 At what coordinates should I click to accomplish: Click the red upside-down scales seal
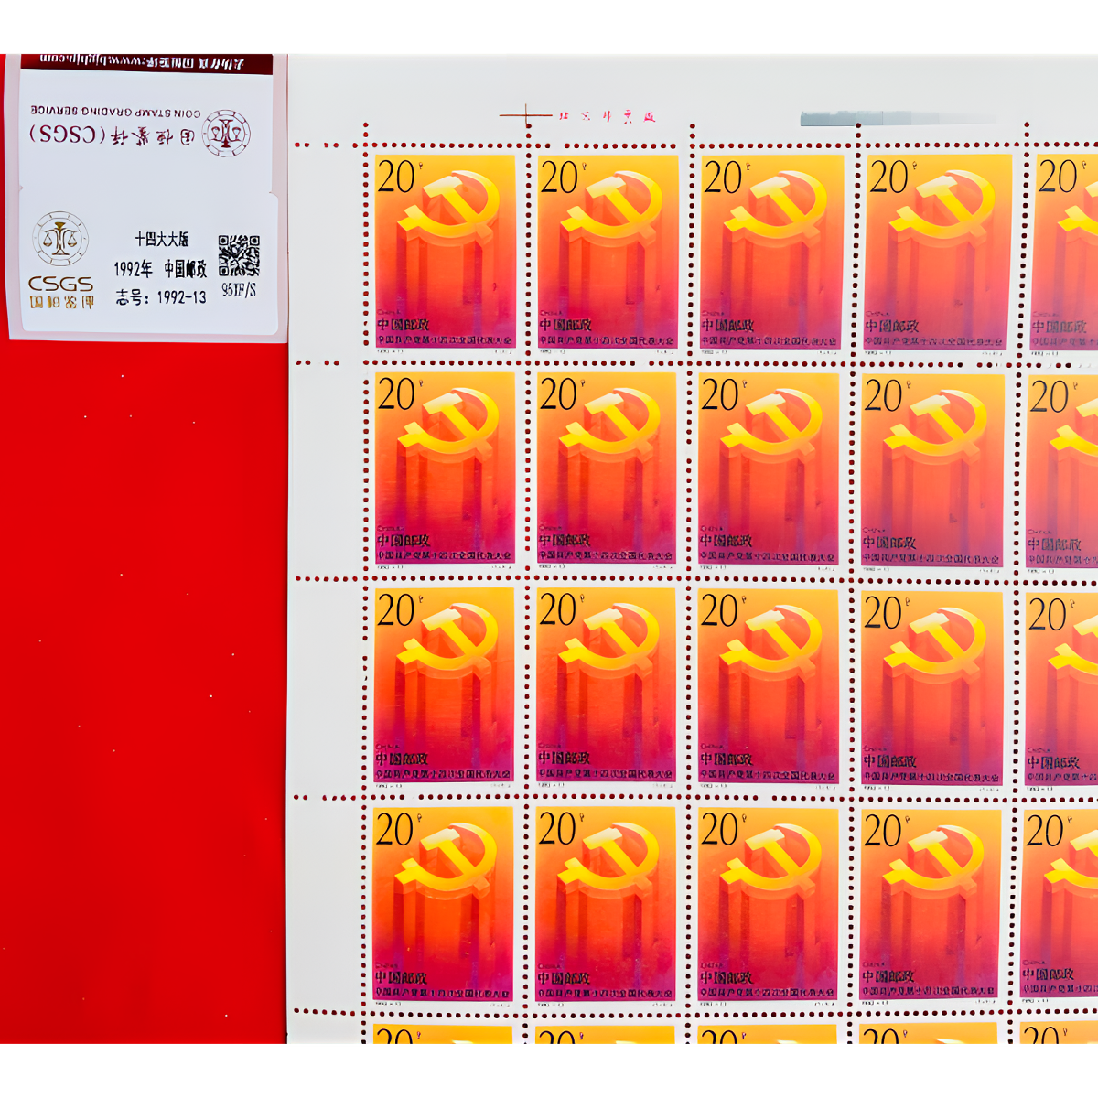[x=227, y=134]
